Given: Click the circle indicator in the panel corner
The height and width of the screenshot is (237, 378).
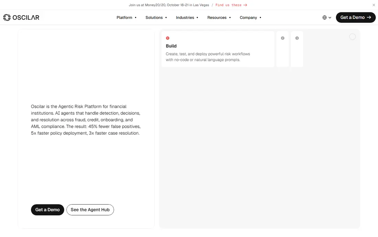Looking at the screenshot, I should [x=353, y=37].
